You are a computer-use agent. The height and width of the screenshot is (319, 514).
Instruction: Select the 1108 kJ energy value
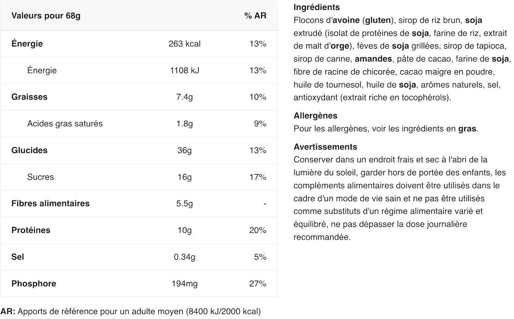[x=184, y=70]
